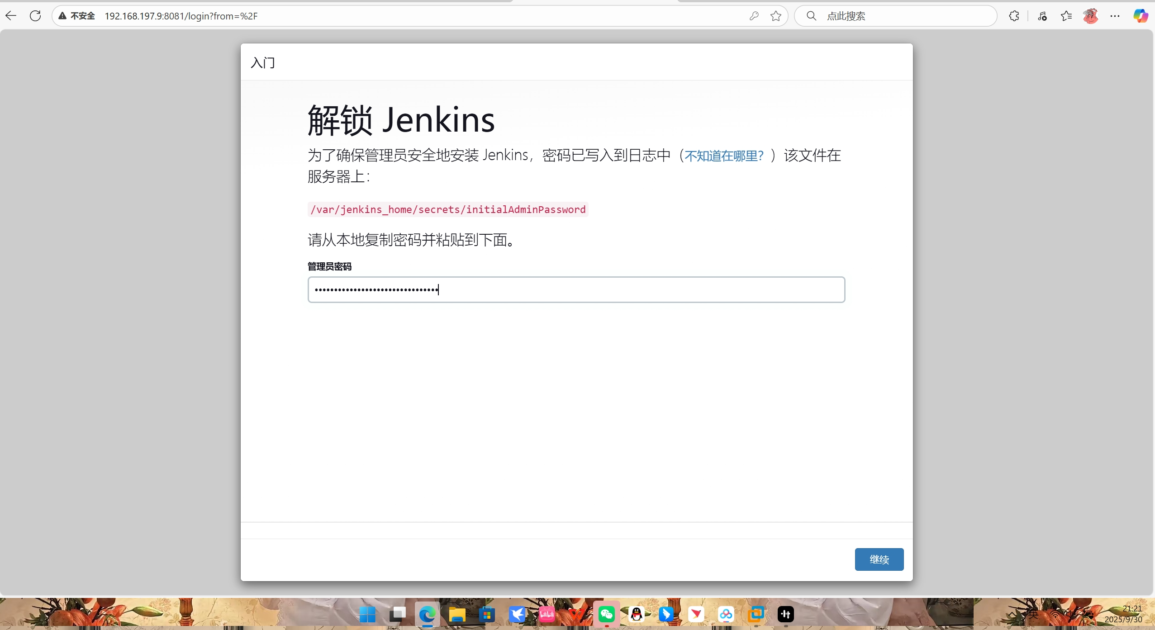Click the browser profile avatar
This screenshot has height=630, width=1155.
[x=1091, y=16]
